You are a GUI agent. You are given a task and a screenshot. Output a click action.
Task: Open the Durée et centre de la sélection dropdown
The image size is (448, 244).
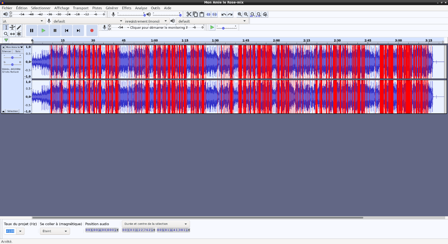[156, 224]
